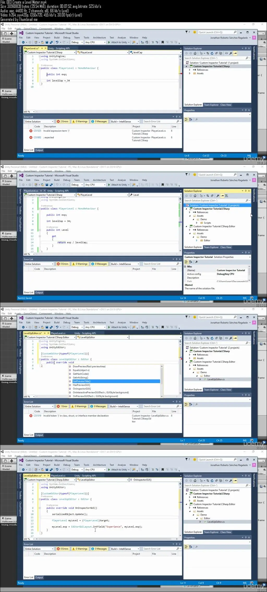Toggle the 1 Error filter
The height and width of the screenshot is (592, 267).
click(x=62, y=406)
